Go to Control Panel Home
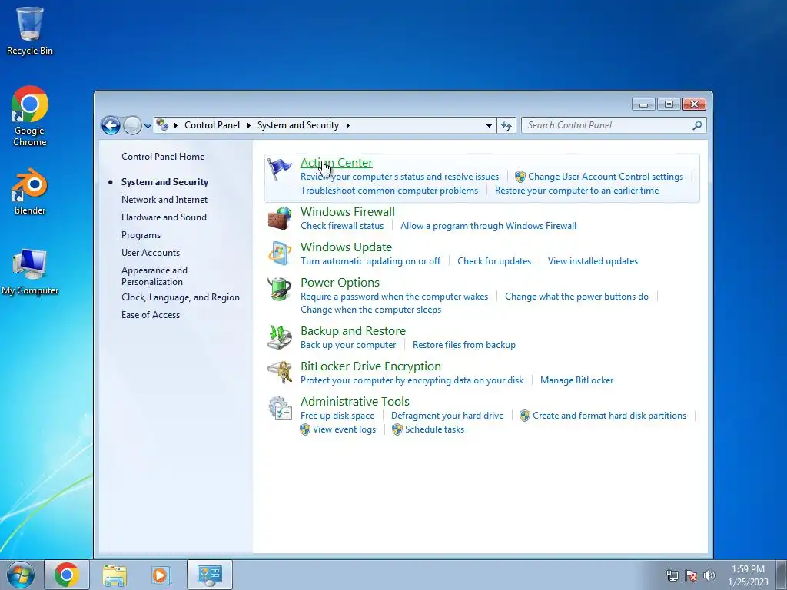Image resolution: width=787 pixels, height=590 pixels. click(x=163, y=157)
